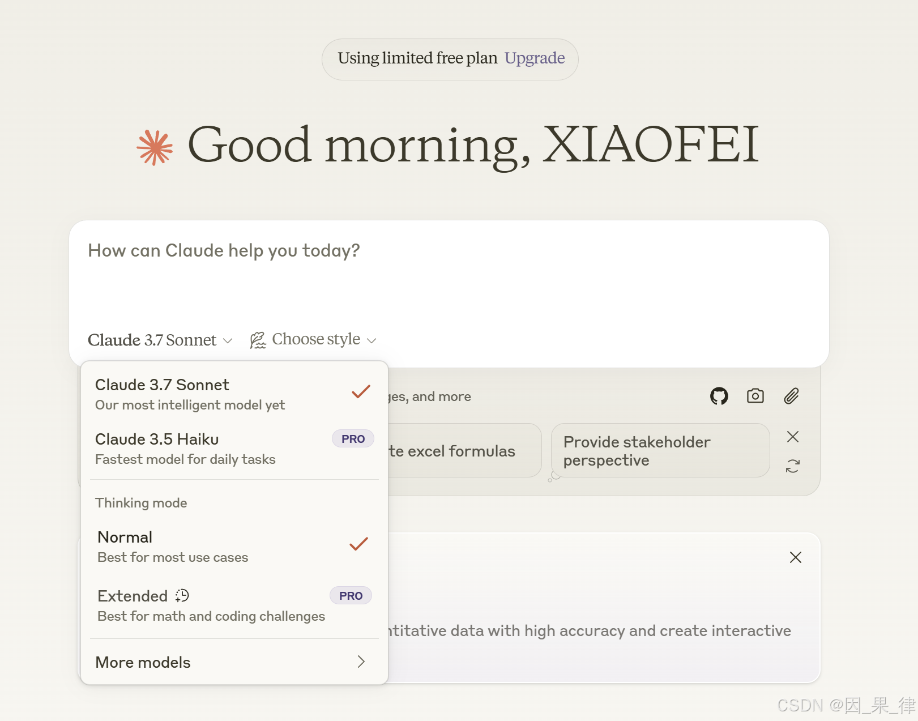This screenshot has width=918, height=721.
Task: Click the Using limited free plan banner
Action: [450, 59]
